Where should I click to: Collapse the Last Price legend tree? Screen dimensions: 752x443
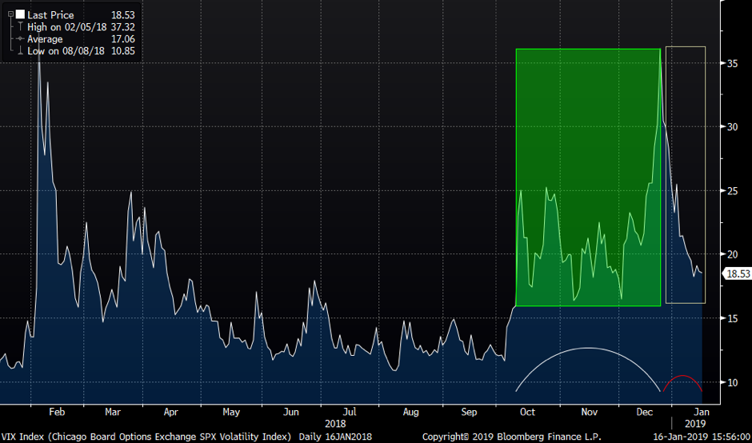(x=10, y=15)
